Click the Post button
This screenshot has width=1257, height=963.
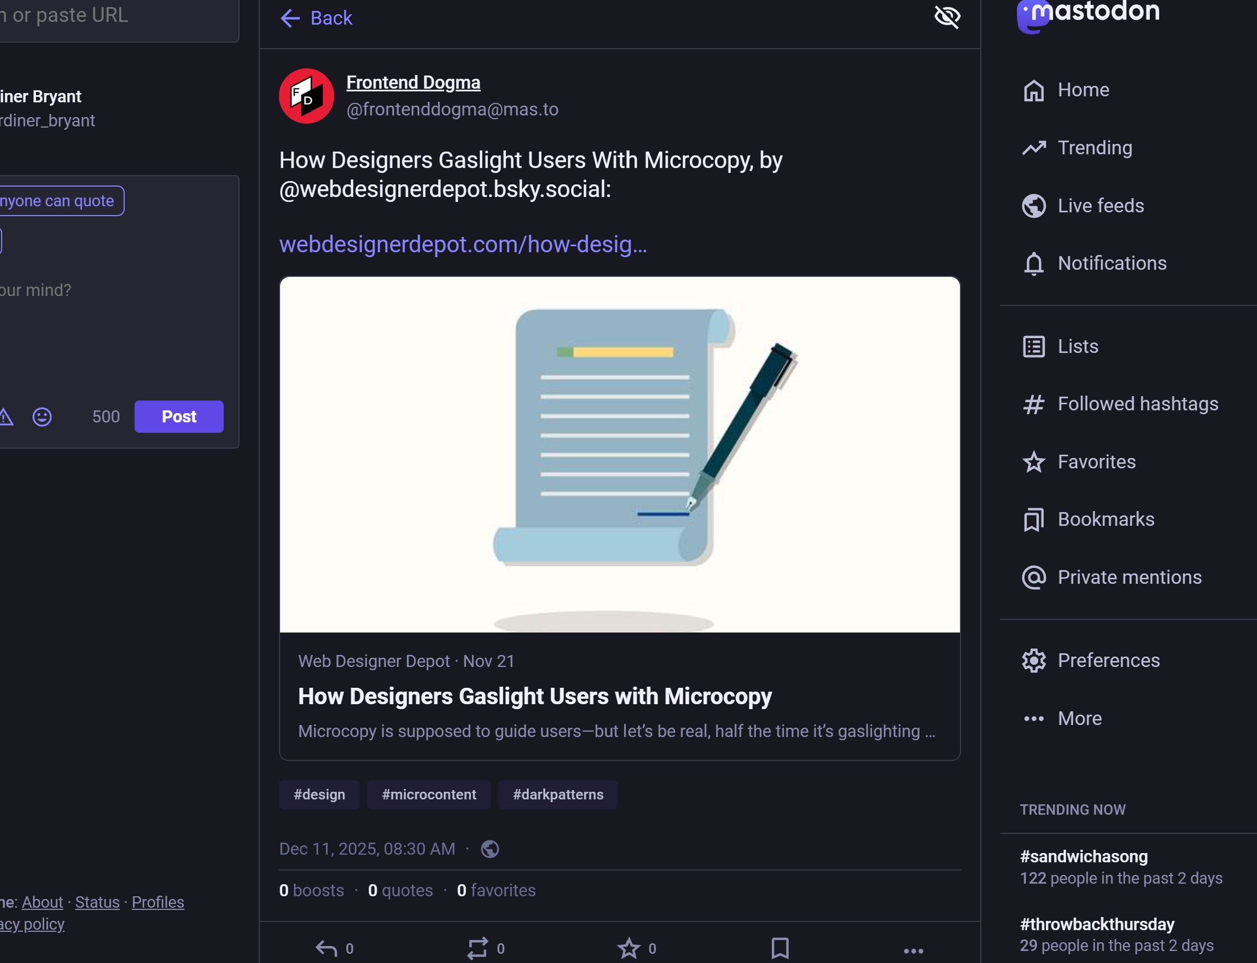[x=179, y=417]
